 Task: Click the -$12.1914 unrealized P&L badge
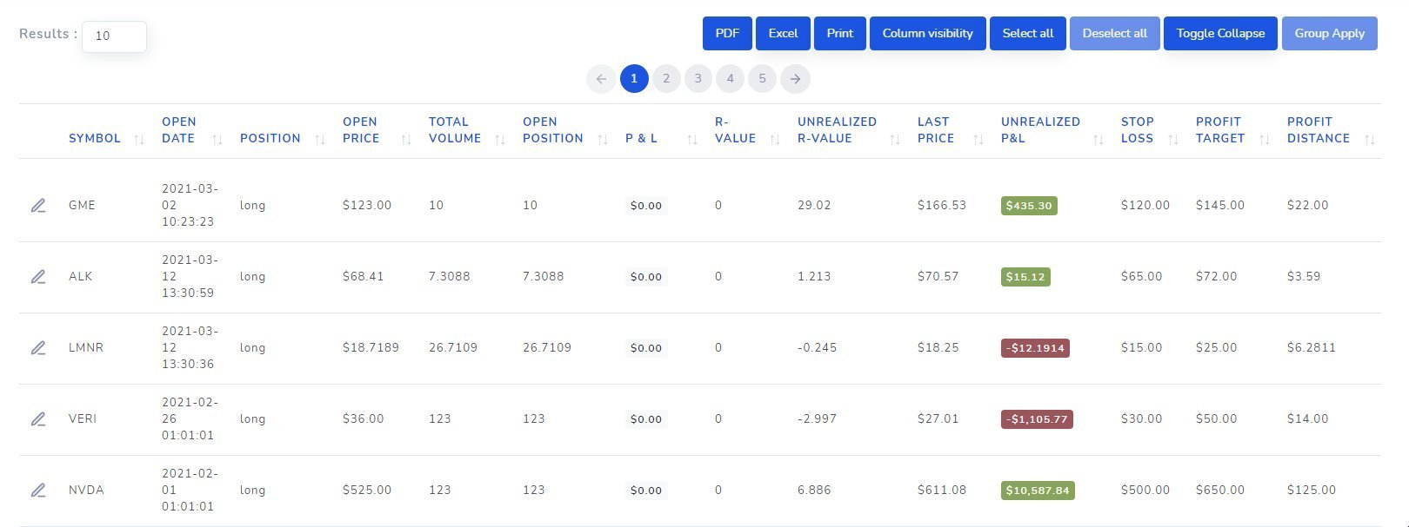pyautogui.click(x=1035, y=348)
